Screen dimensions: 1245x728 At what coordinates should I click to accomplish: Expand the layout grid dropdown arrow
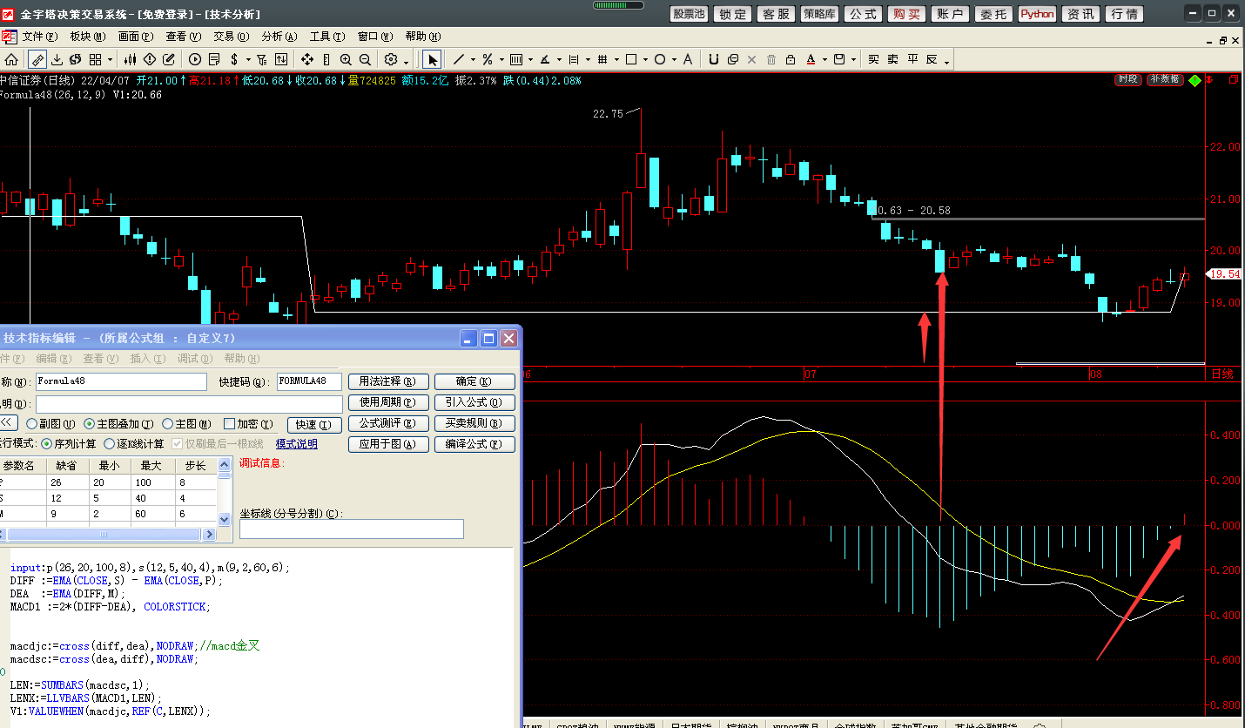coord(110,60)
